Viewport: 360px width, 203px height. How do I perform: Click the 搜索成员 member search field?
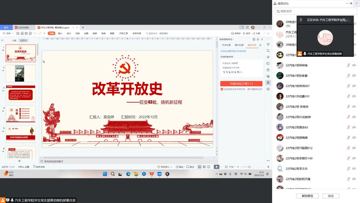click(315, 11)
